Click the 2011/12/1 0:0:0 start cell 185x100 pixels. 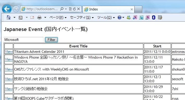tap(157, 52)
